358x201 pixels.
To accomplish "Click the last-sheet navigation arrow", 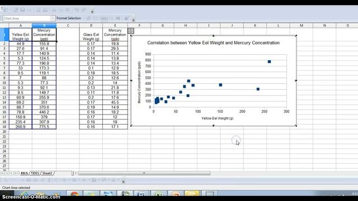I will point(16,173).
